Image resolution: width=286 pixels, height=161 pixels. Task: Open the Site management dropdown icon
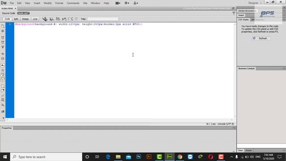[x=136, y=3]
